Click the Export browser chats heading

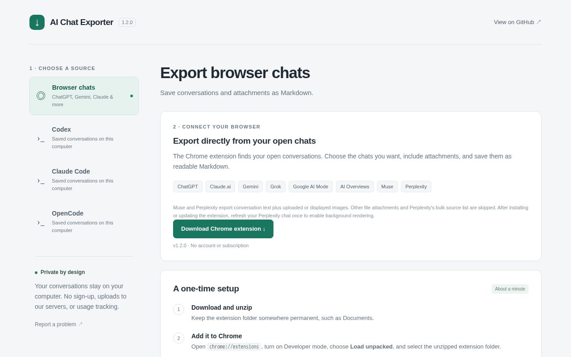pyautogui.click(x=235, y=73)
